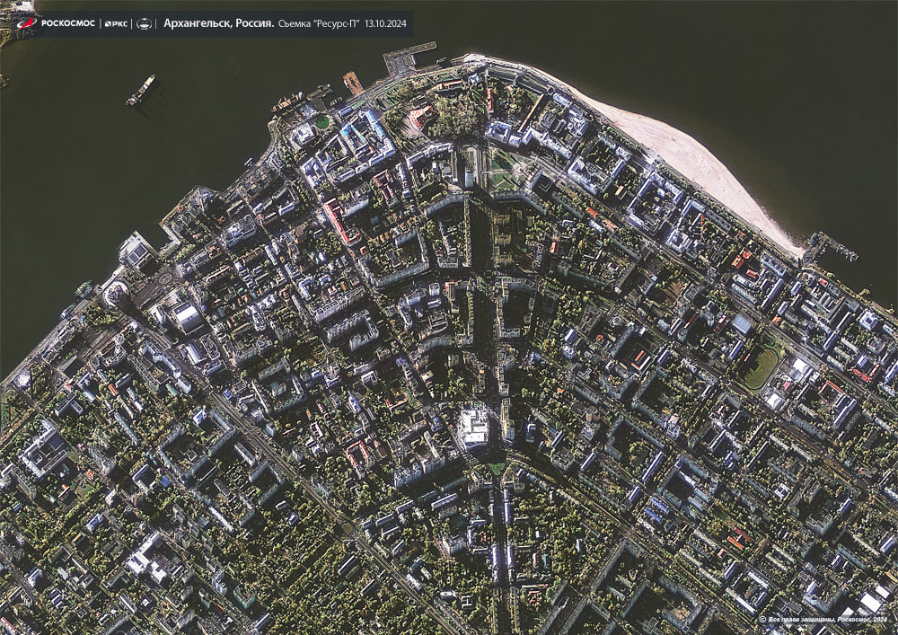Click the rectangular pier at the top waterfront
This screenshot has width=898, height=635.
[409, 59]
